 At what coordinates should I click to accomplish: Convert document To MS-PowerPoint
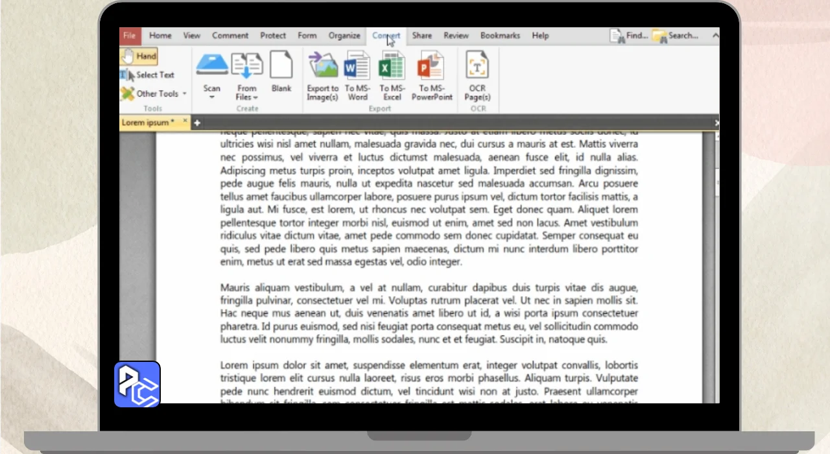pos(432,77)
